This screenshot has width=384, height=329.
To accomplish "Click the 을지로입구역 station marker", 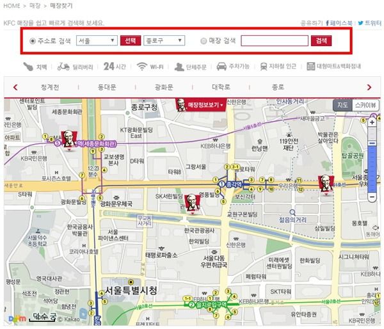I will 207,305.
